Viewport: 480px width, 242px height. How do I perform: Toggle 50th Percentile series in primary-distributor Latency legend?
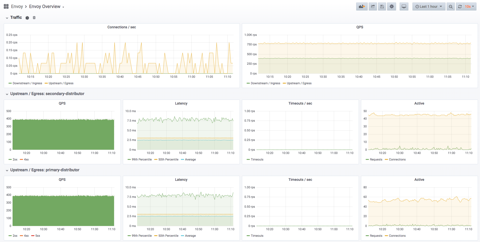(x=168, y=236)
